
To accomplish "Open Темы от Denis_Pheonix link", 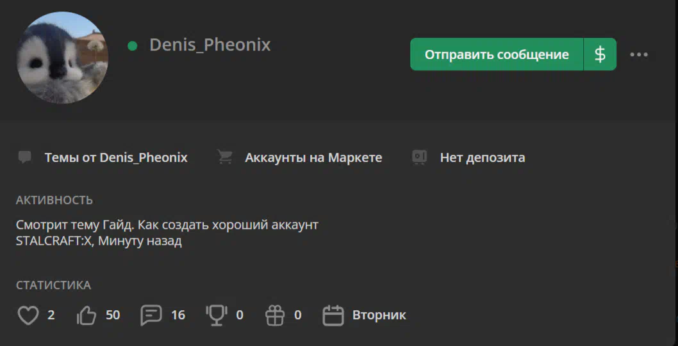I will tap(116, 158).
